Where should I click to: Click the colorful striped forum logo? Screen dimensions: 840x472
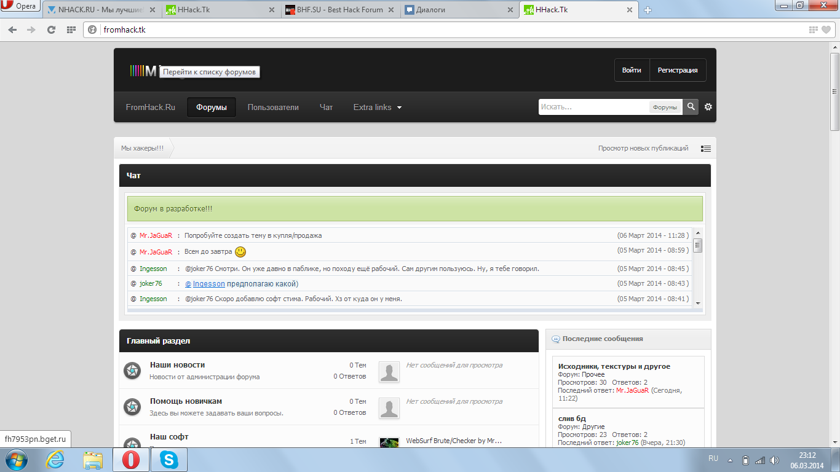[x=143, y=71]
